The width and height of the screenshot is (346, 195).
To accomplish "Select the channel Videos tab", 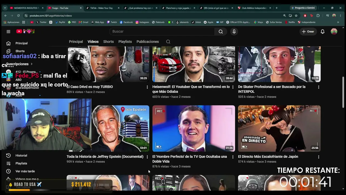I will click(93, 42).
